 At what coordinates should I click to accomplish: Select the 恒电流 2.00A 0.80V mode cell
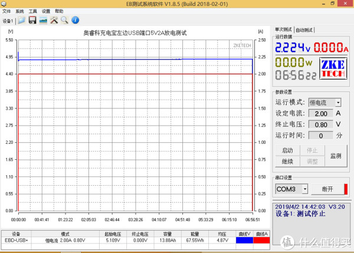(65, 241)
